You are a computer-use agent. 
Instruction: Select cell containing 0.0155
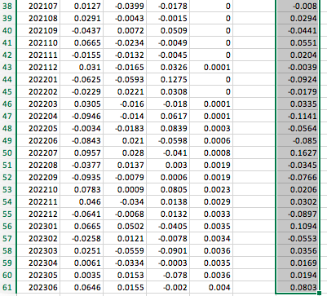[125, 287]
